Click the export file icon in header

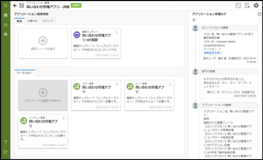tap(247, 5)
